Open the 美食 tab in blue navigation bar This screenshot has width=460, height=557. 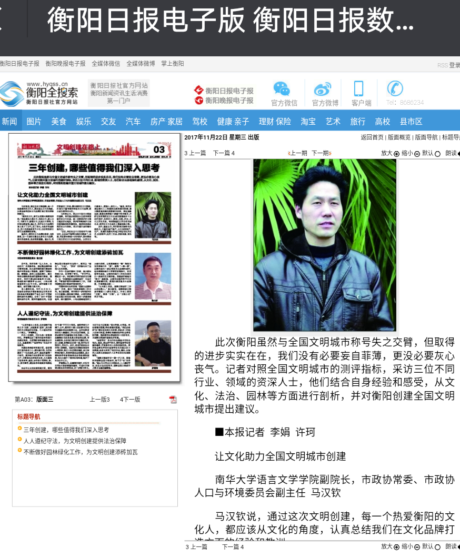pyautogui.click(x=58, y=122)
